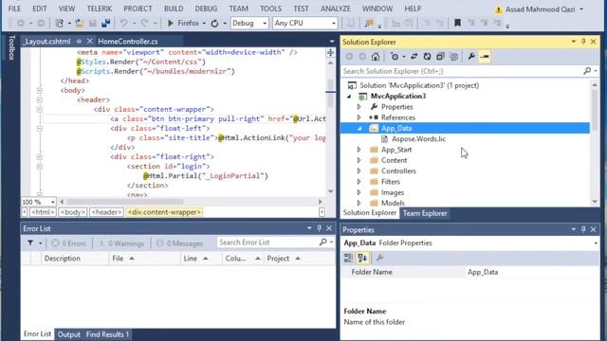Click the Open File toolbar icon
Image resolution: width=607 pixels, height=341 pixels.
(80, 23)
